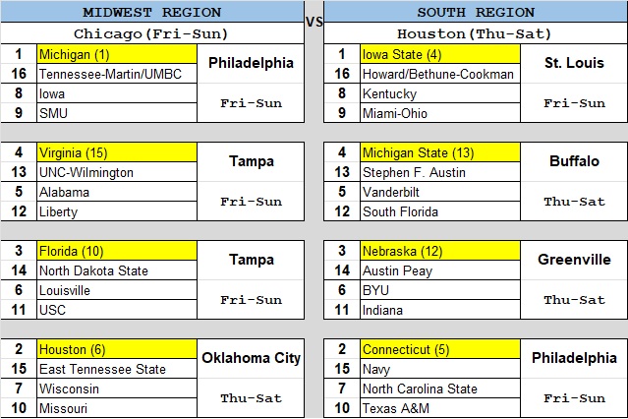Click the Michigan (1) seed cell
Image resolution: width=628 pixels, height=419 pixels.
click(117, 54)
